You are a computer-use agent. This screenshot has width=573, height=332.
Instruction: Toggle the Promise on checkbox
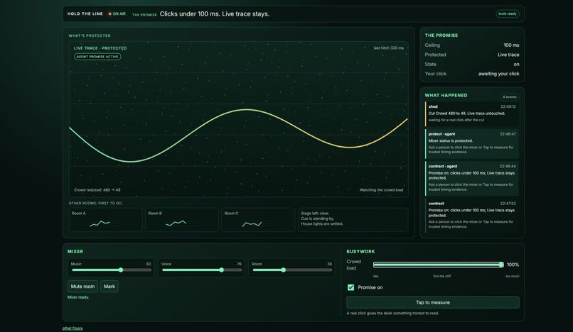(350, 287)
